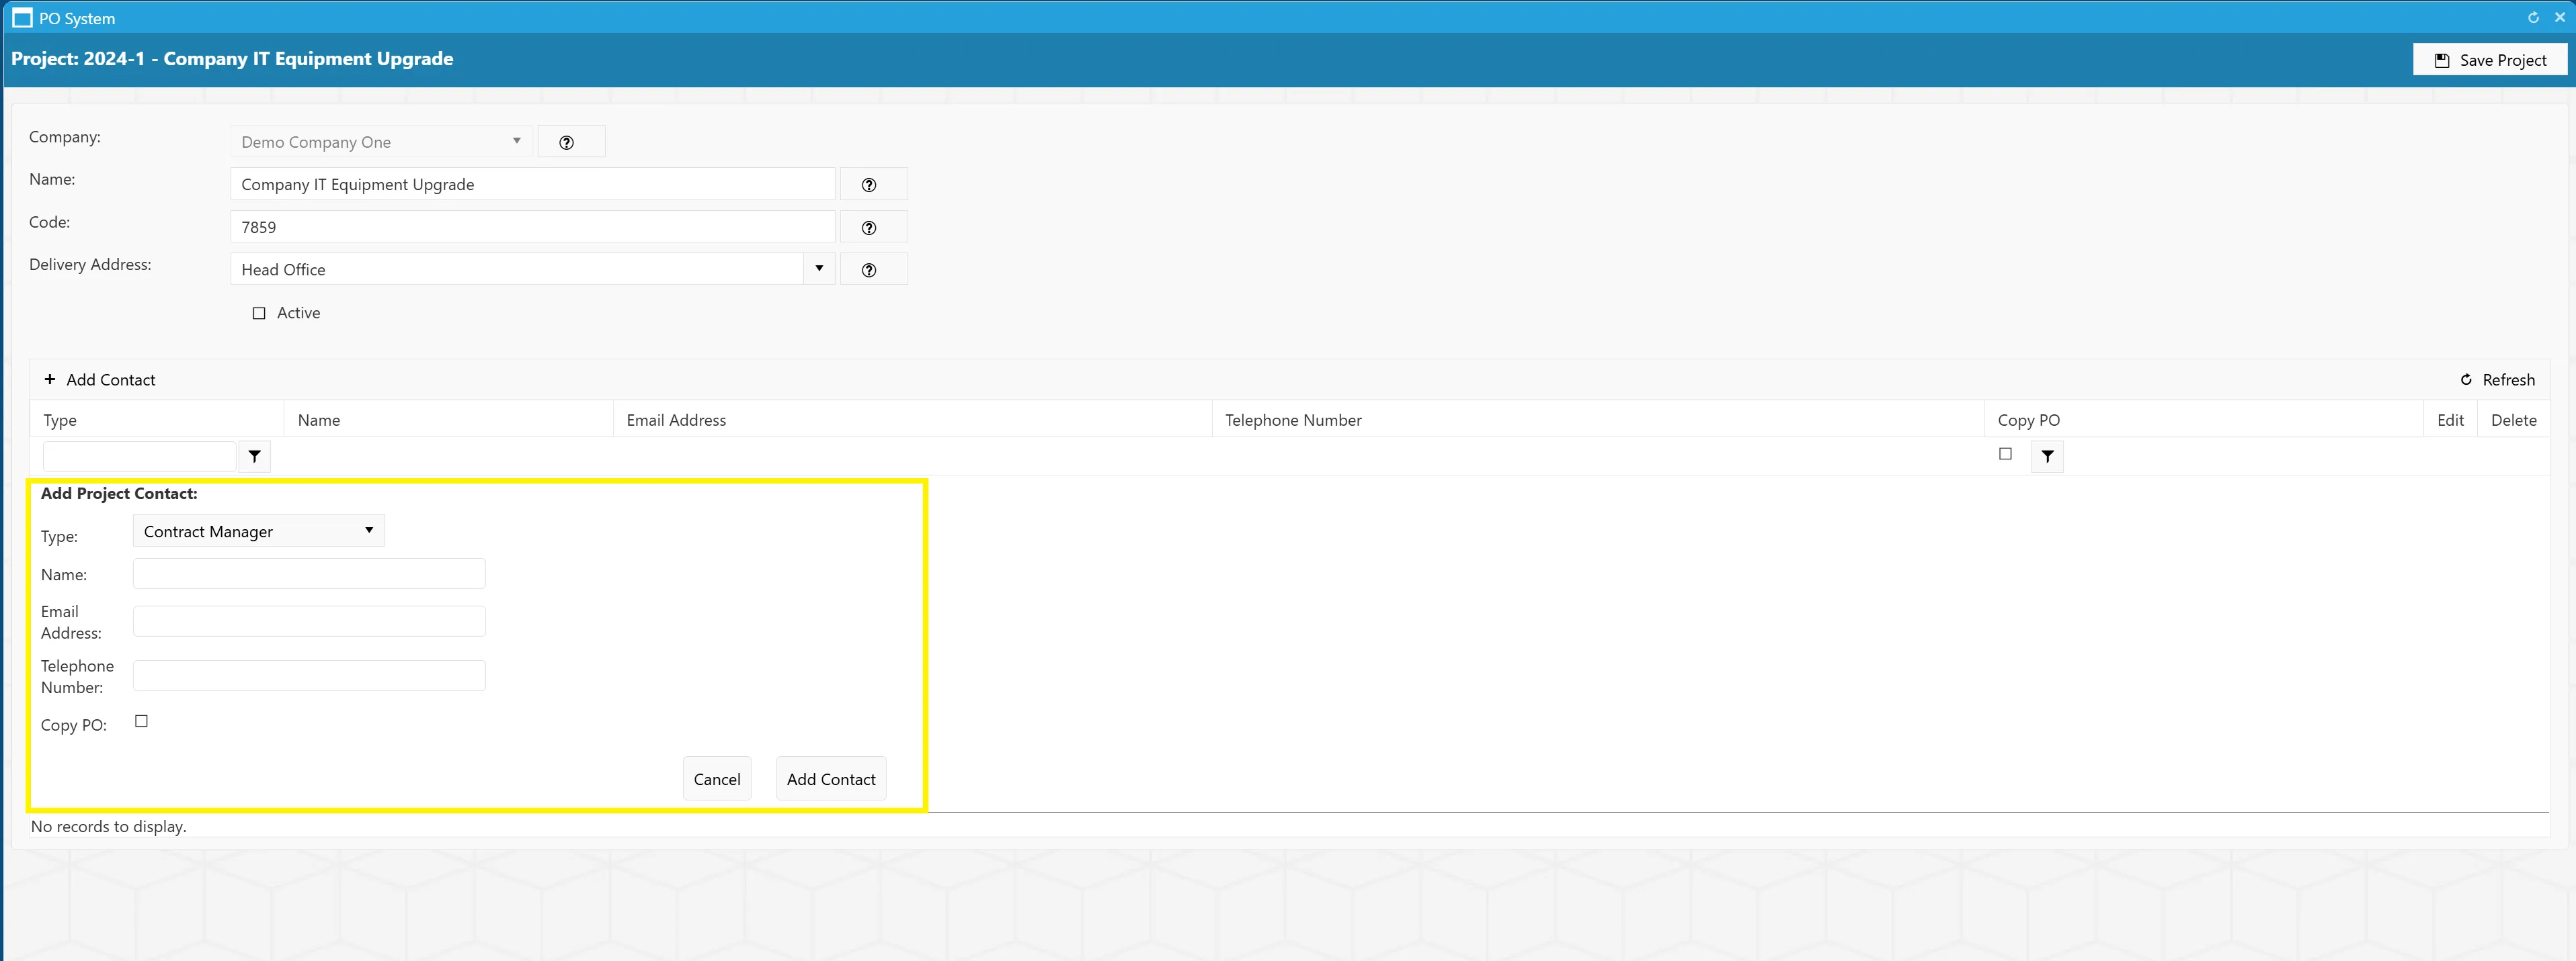Click Add Contact button in the form

pyautogui.click(x=831, y=779)
